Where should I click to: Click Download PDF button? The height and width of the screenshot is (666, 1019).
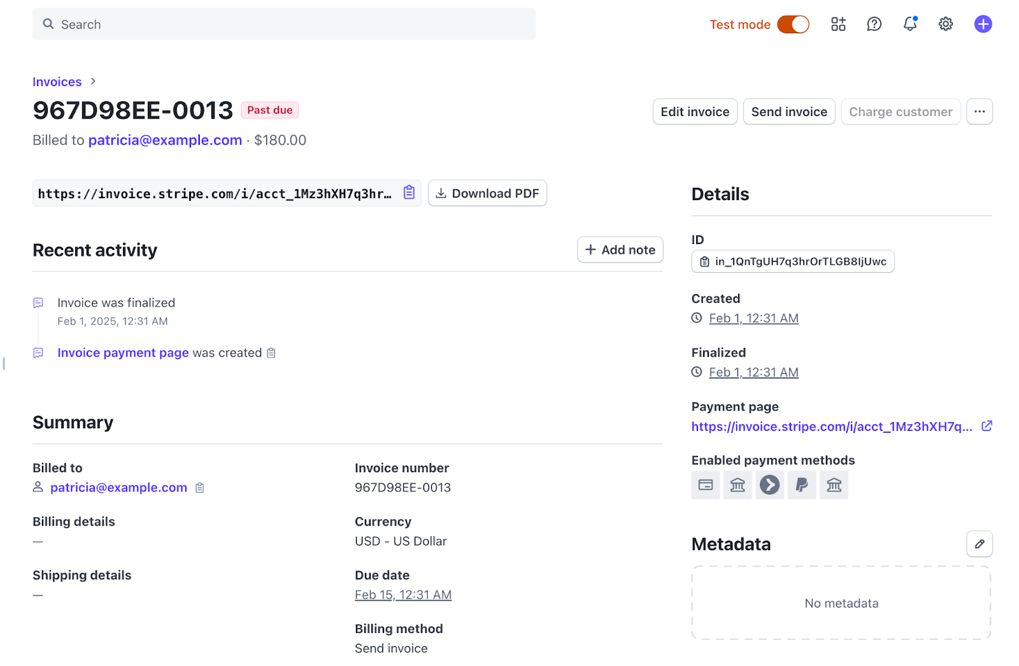click(487, 193)
